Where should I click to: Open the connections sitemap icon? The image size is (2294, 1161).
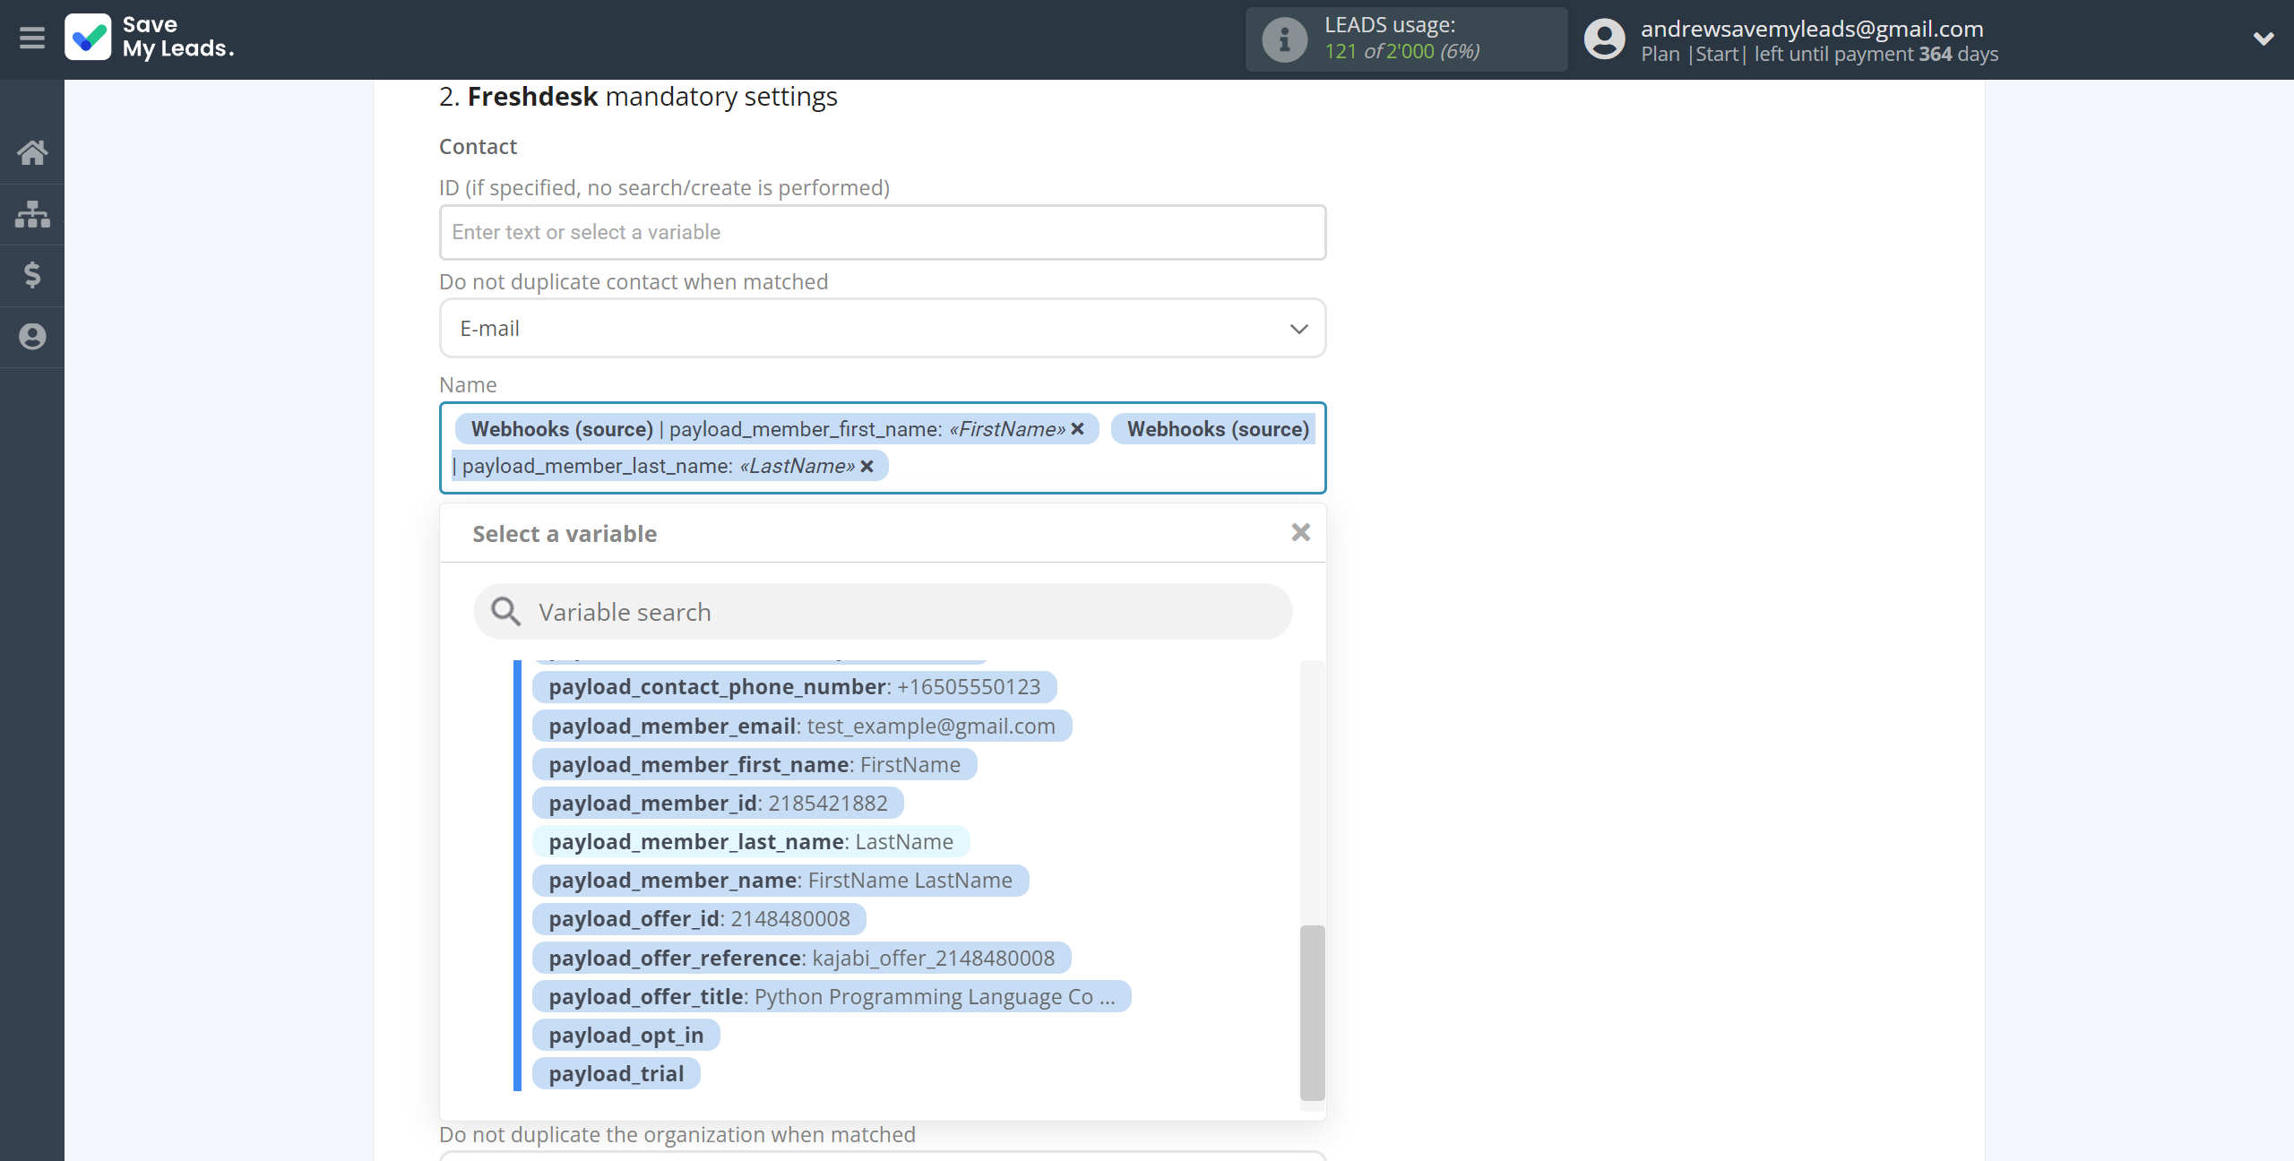tap(32, 214)
